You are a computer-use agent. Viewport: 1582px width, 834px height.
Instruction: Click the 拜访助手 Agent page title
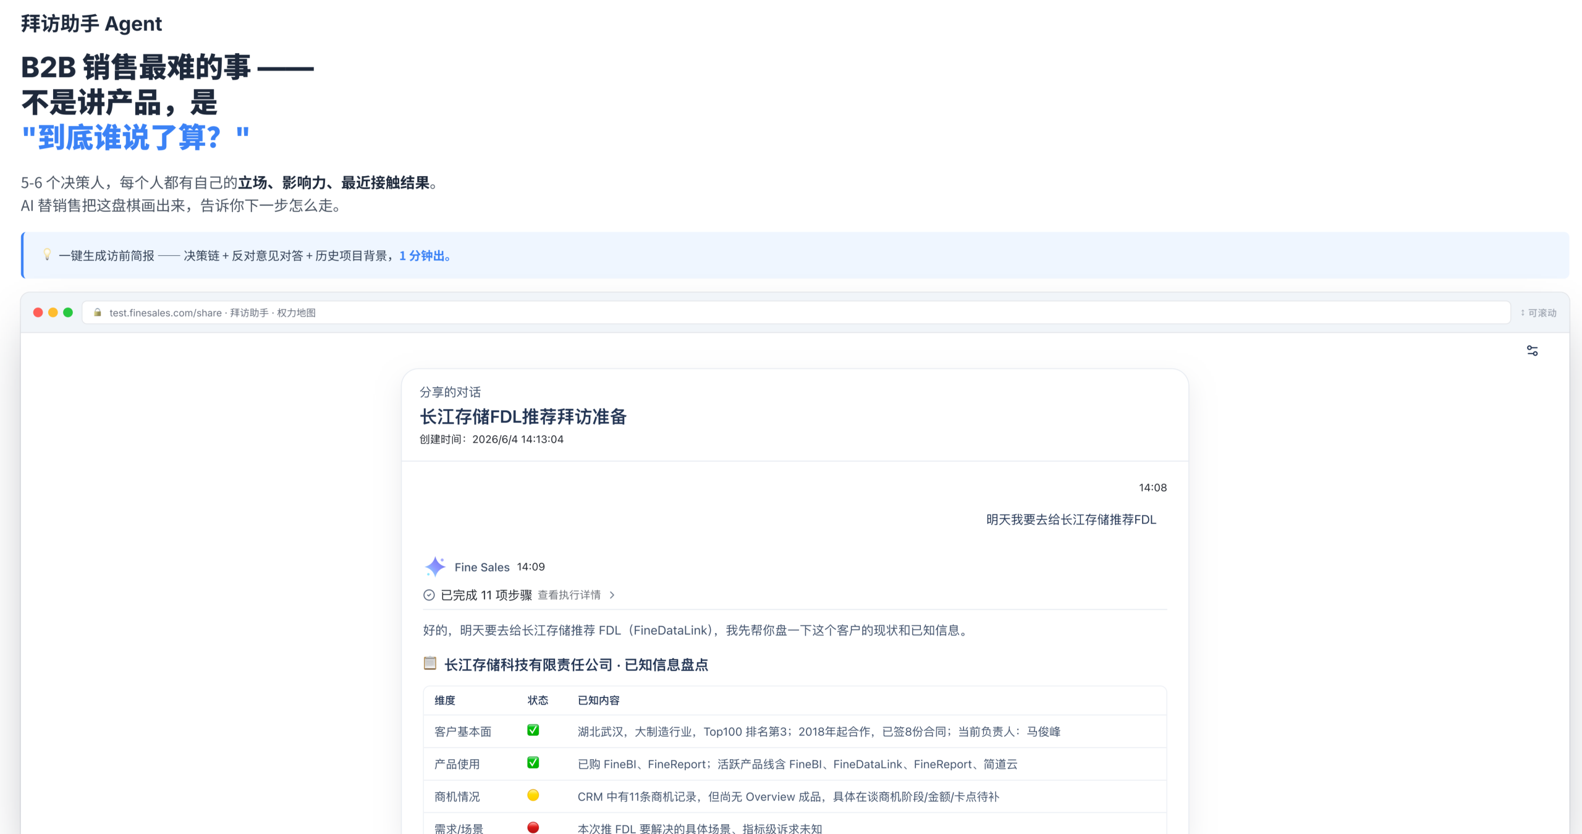(x=91, y=23)
